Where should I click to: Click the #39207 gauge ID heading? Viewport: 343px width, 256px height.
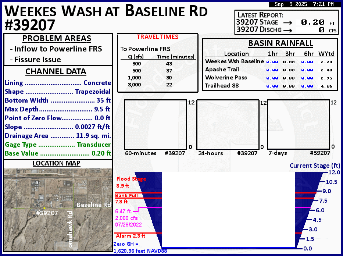[30, 25]
